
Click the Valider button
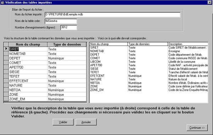click(63, 122)
